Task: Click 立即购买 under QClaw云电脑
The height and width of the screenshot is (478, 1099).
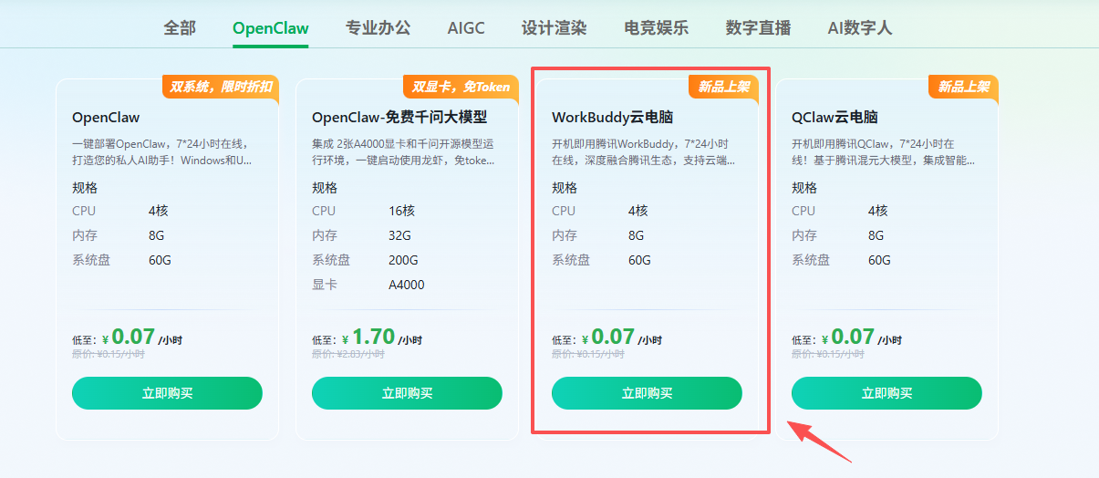Action: [886, 393]
